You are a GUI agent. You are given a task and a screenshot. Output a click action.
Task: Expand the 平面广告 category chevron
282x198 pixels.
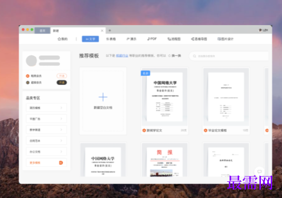click(x=61, y=119)
